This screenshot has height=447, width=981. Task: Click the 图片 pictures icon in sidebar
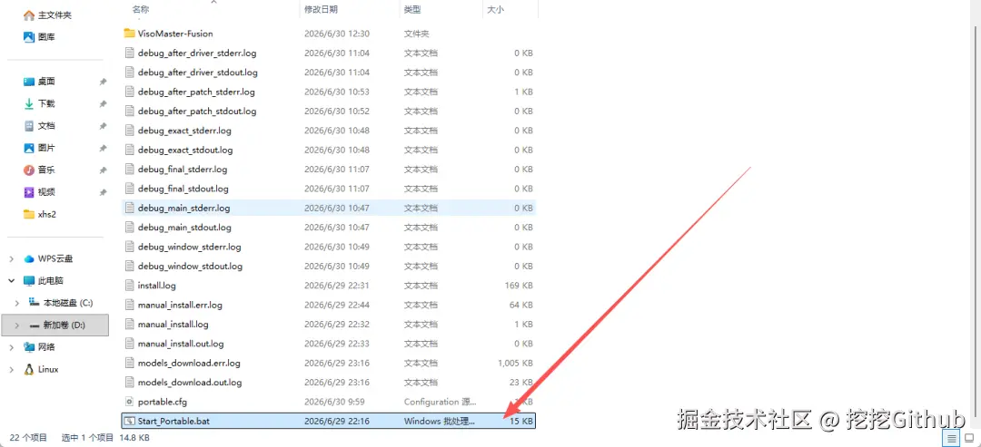pyautogui.click(x=29, y=148)
